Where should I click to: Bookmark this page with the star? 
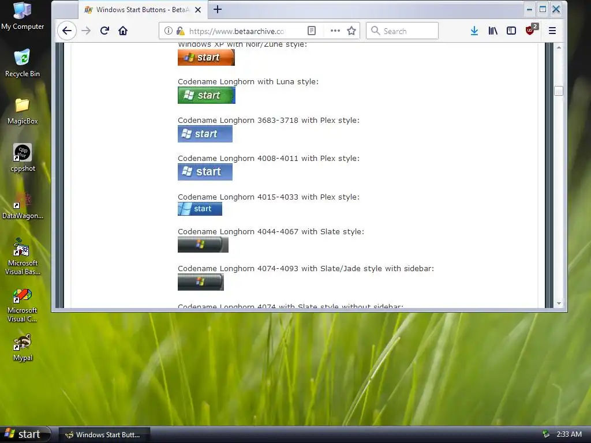click(351, 31)
